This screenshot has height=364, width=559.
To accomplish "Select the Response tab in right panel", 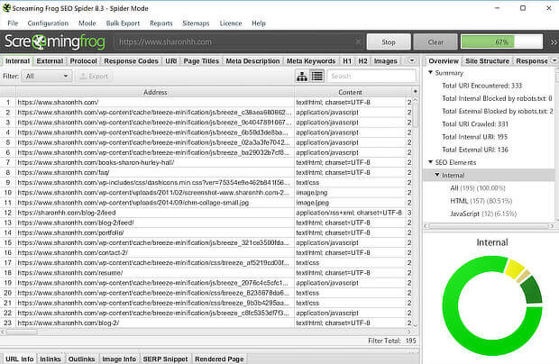I will [532, 61].
